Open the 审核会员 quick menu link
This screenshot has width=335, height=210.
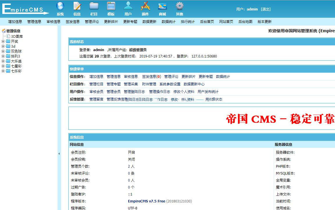click(96, 92)
